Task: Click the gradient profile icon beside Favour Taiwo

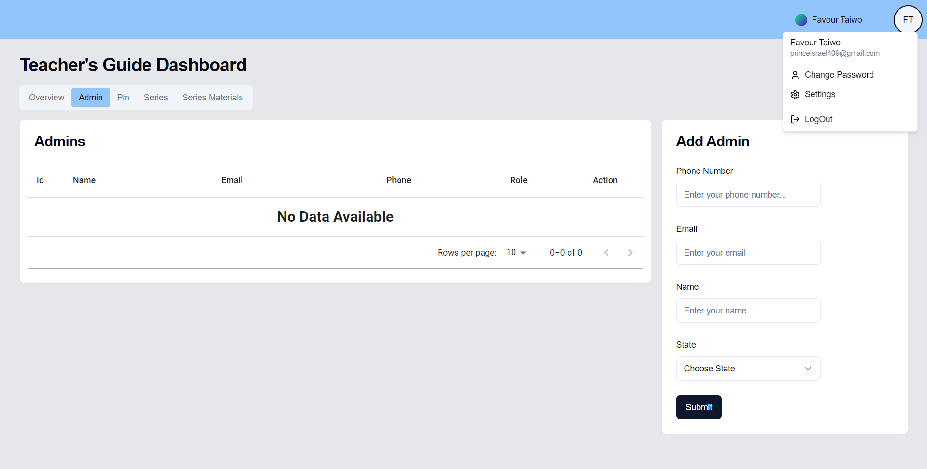Action: pos(801,20)
